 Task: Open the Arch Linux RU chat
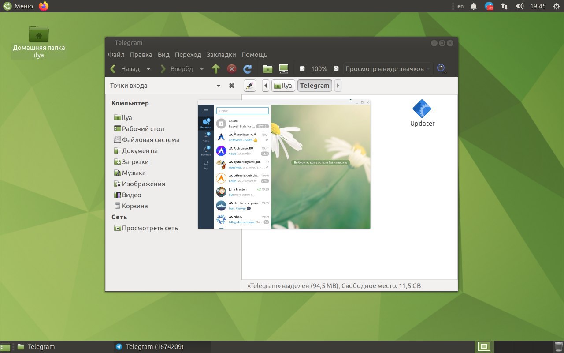[x=242, y=151]
